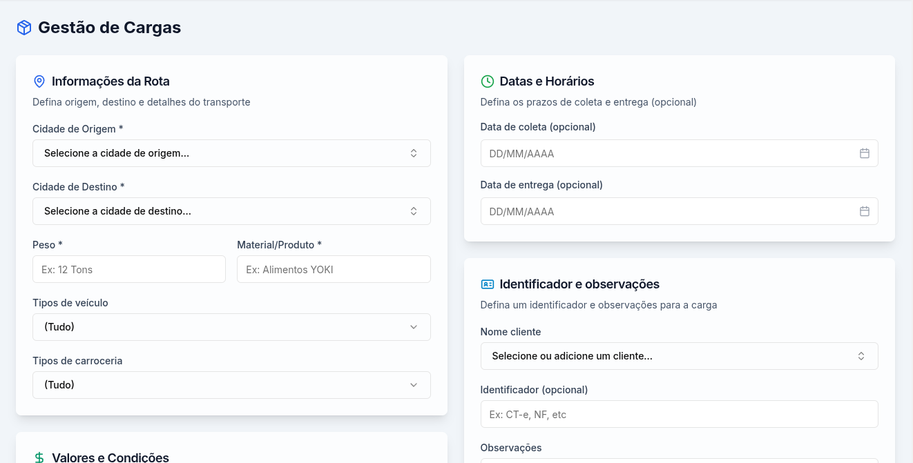Click the package icon beside Gestão de Cargas

click(24, 28)
